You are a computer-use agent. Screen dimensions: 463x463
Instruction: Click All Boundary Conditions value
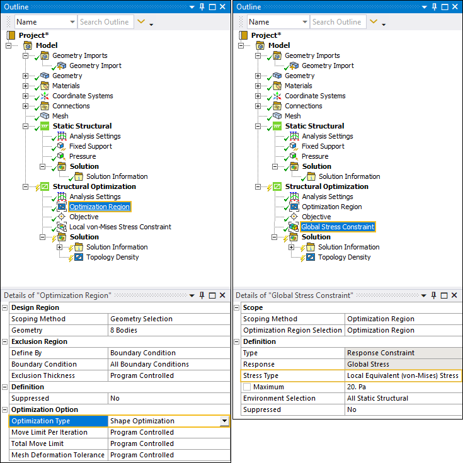pos(169,364)
